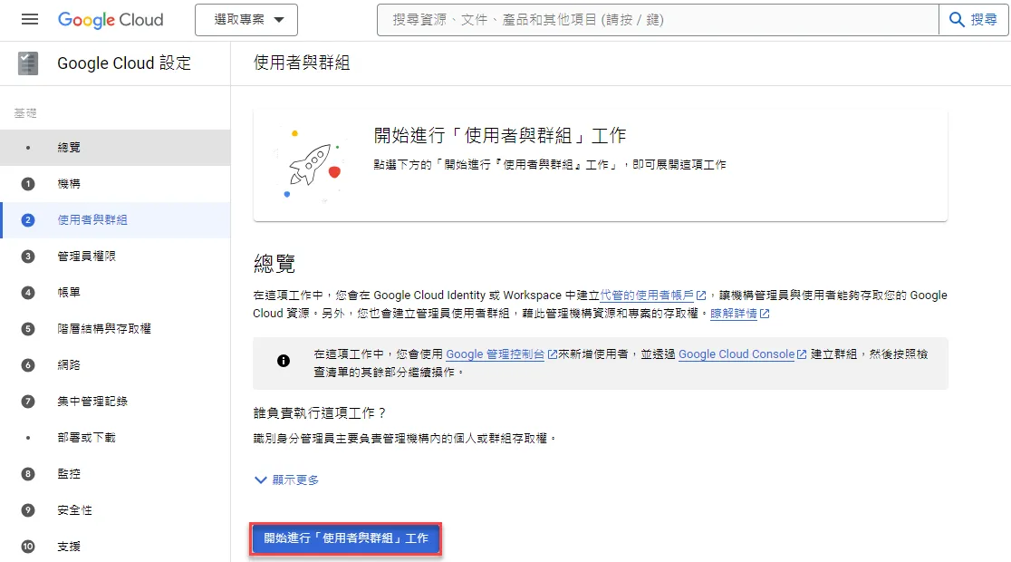Select step 4 帳單 in sidebar
The image size is (1011, 562).
(115, 292)
